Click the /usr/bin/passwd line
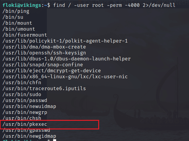The height and width of the screenshot is (141, 189). pos(25,101)
